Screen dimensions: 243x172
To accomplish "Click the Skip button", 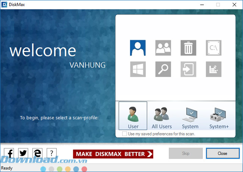I will pyautogui.click(x=186, y=153).
